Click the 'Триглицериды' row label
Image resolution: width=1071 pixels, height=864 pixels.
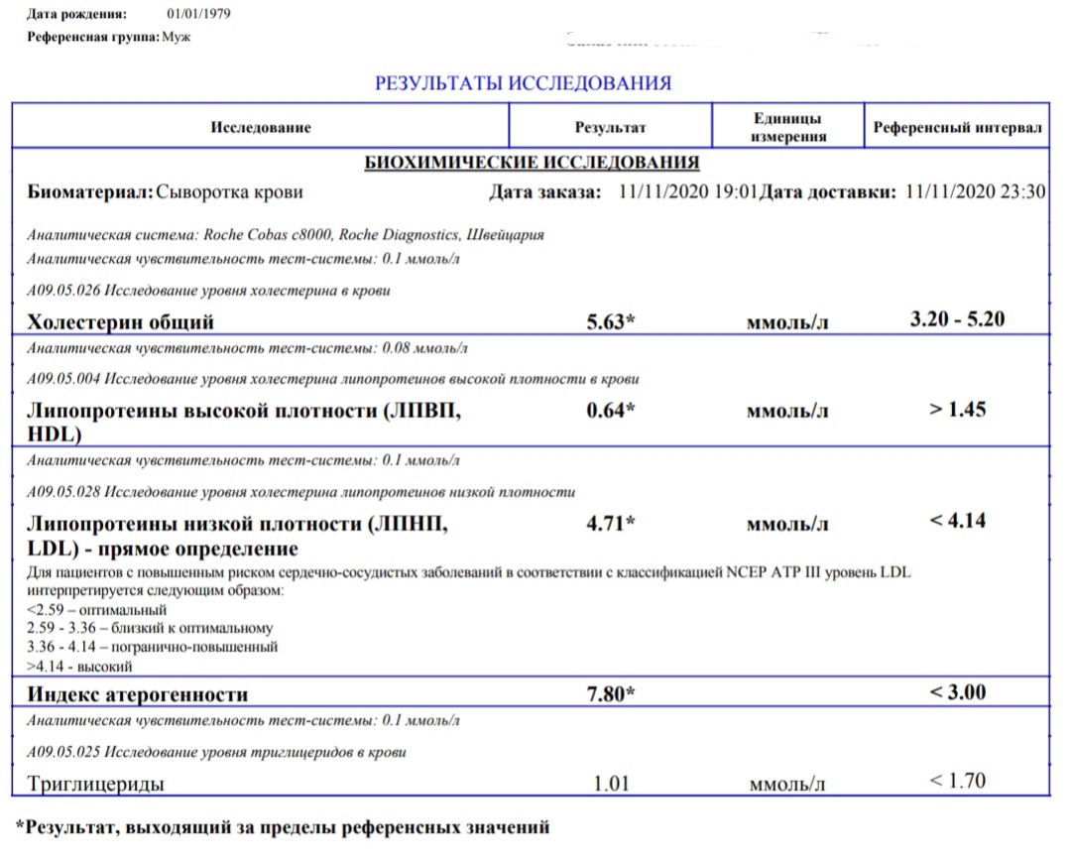pos(95,784)
